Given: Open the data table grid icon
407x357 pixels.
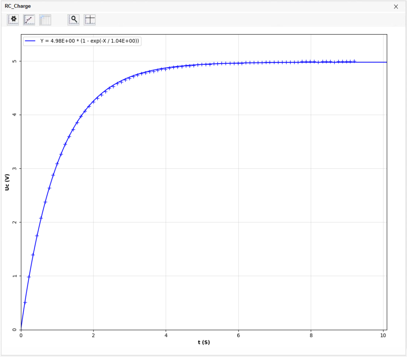Looking at the screenshot, I should (45, 20).
